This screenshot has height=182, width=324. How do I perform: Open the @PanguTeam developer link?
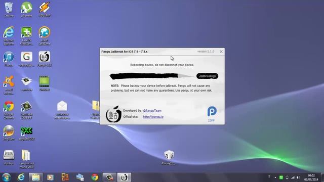coord(152,111)
